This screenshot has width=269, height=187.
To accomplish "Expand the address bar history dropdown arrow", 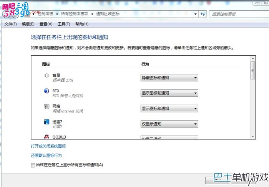I will pyautogui.click(x=195, y=14).
